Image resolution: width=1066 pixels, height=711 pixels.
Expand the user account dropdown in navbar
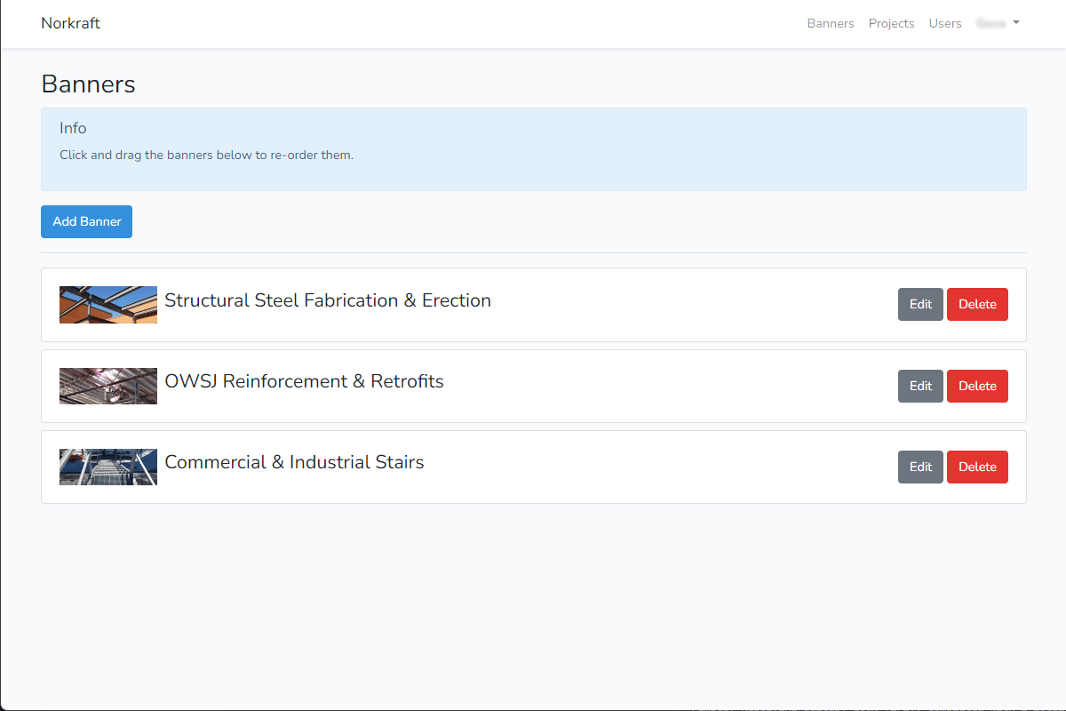click(997, 24)
